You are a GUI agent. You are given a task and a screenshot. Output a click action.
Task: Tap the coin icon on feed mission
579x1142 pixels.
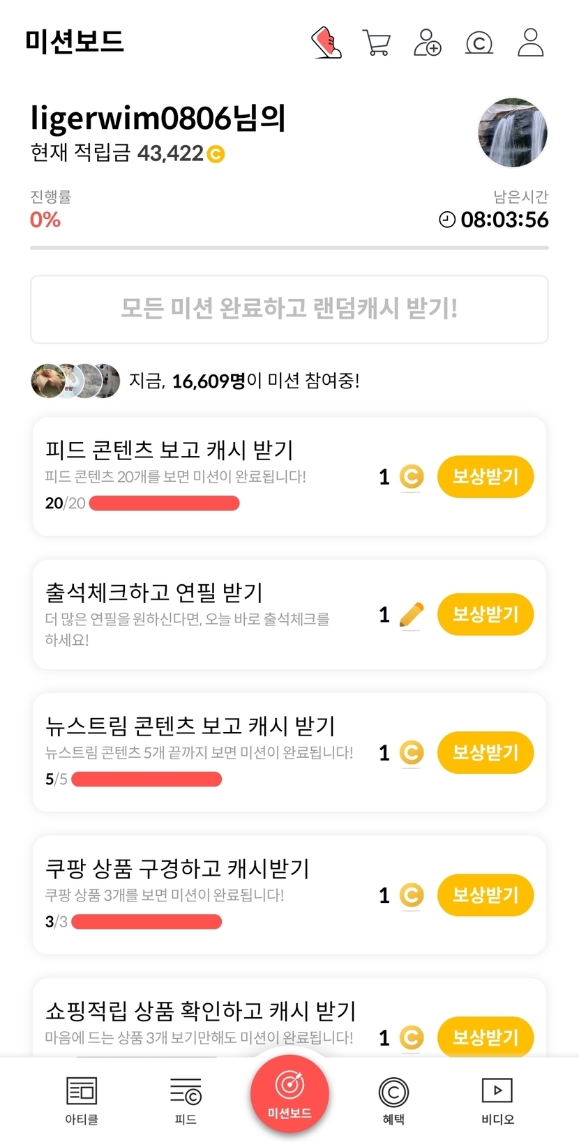pyautogui.click(x=412, y=477)
